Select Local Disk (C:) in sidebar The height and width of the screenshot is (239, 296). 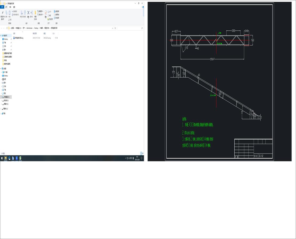[x=6, y=97]
